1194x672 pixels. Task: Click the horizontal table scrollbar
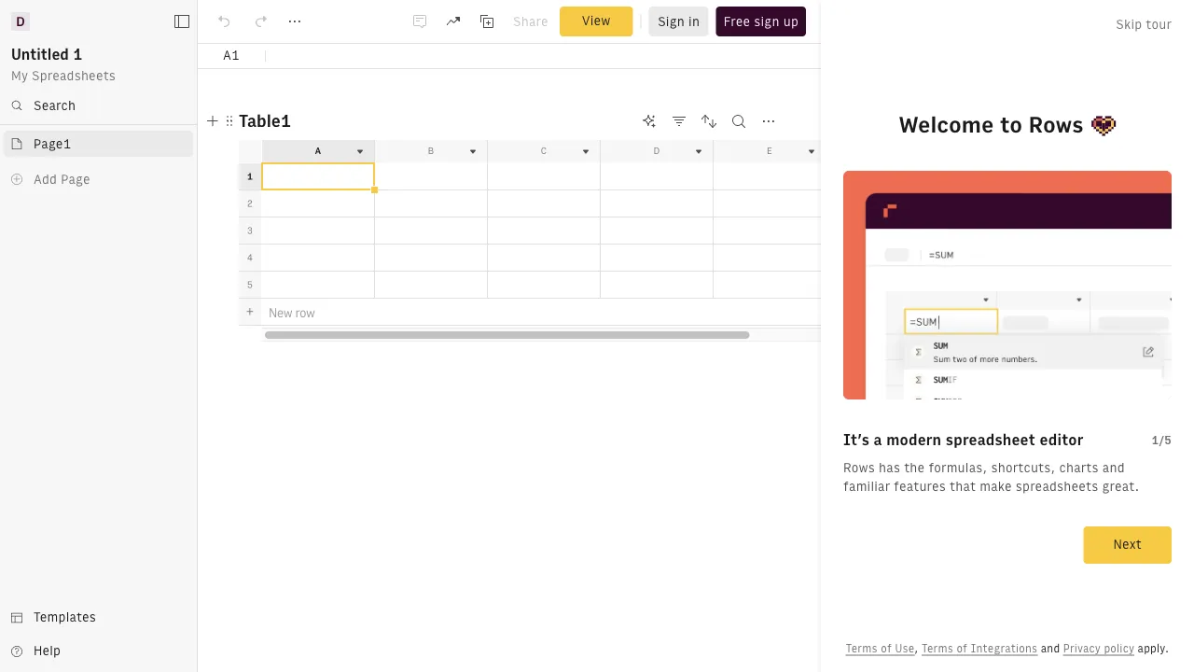click(x=507, y=334)
